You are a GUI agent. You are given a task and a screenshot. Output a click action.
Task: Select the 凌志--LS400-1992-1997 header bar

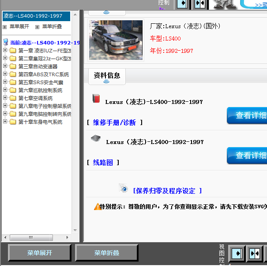[36, 16]
